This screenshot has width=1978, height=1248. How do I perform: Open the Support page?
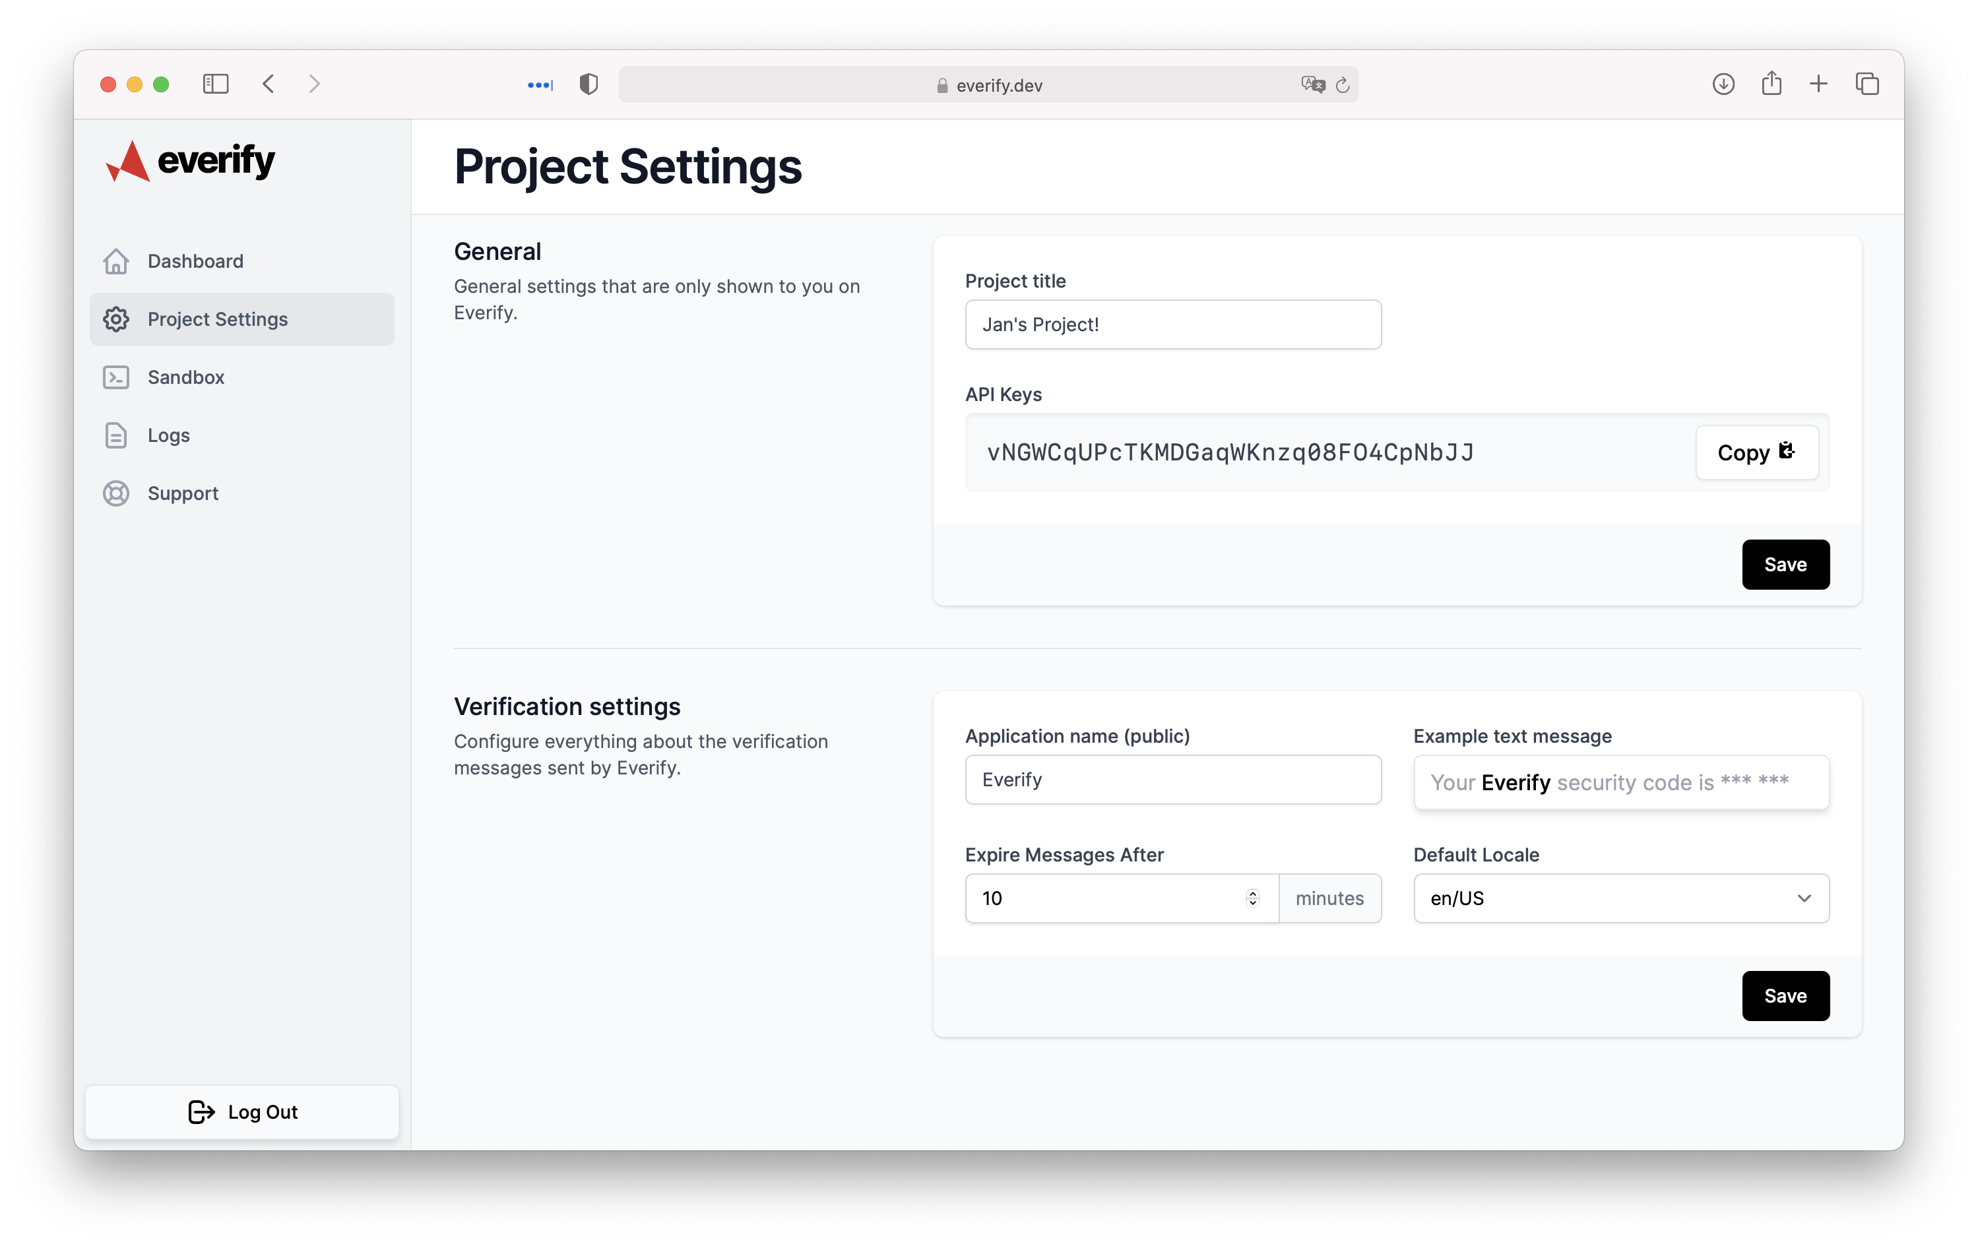point(242,493)
